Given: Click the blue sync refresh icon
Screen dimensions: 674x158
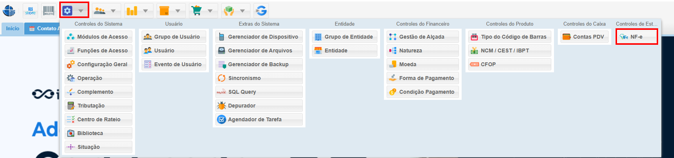Looking at the screenshot, I should [261, 11].
